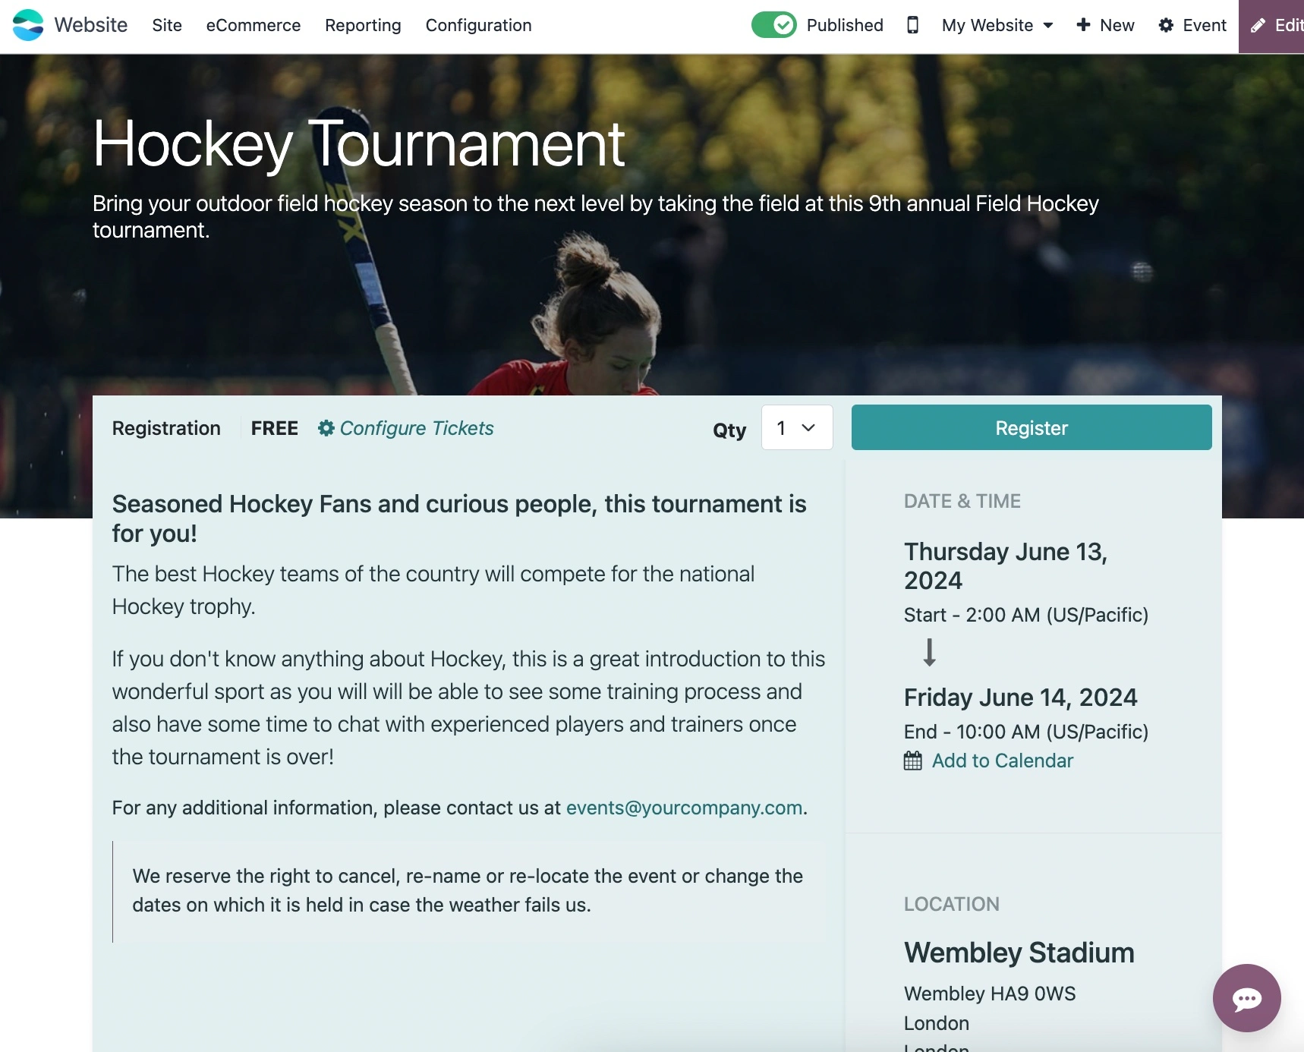Click the Odoo Website app logo

coord(28,25)
